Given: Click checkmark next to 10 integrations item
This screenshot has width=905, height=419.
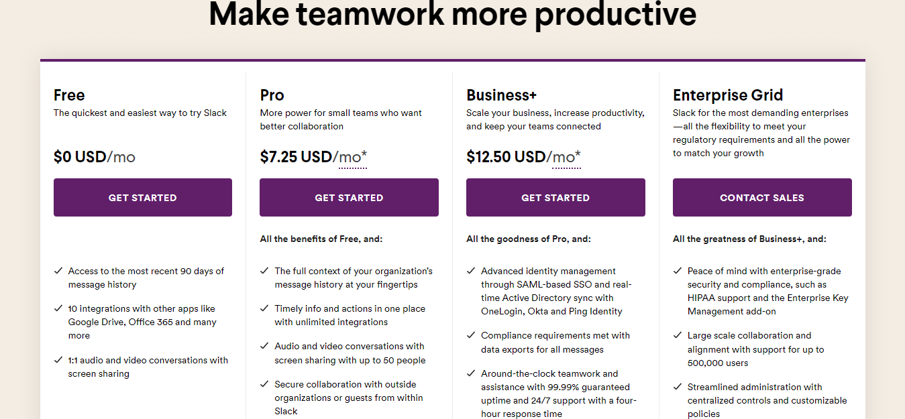Looking at the screenshot, I should [x=58, y=309].
